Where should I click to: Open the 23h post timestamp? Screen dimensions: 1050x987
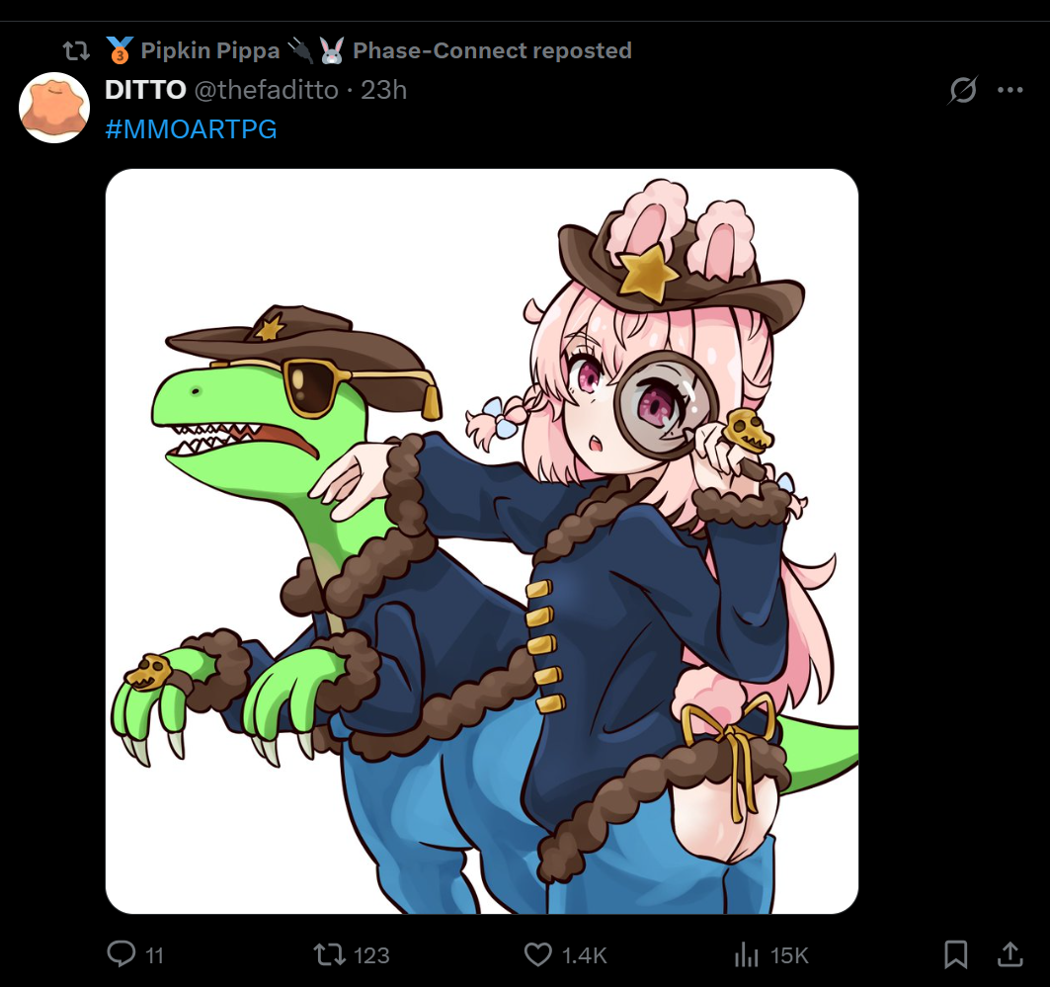click(383, 90)
